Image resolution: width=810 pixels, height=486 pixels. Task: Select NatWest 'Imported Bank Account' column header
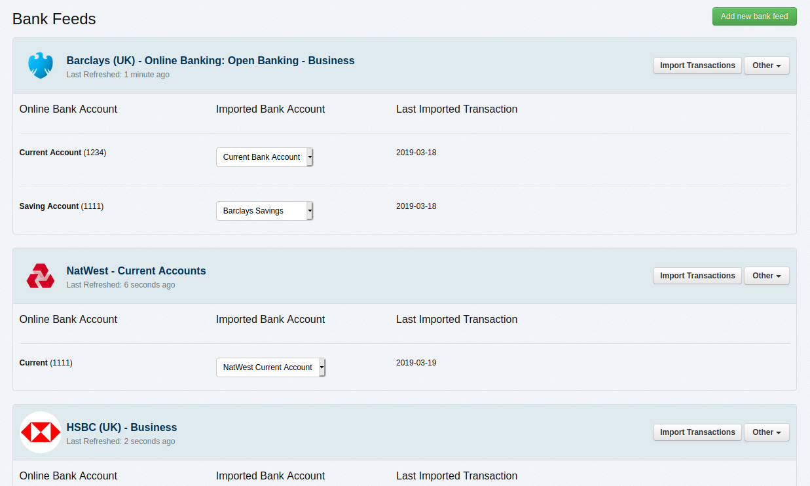point(270,320)
